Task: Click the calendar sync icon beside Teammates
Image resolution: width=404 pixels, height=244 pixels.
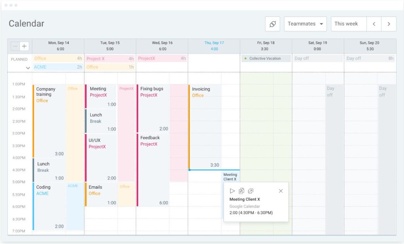Action: (272, 24)
